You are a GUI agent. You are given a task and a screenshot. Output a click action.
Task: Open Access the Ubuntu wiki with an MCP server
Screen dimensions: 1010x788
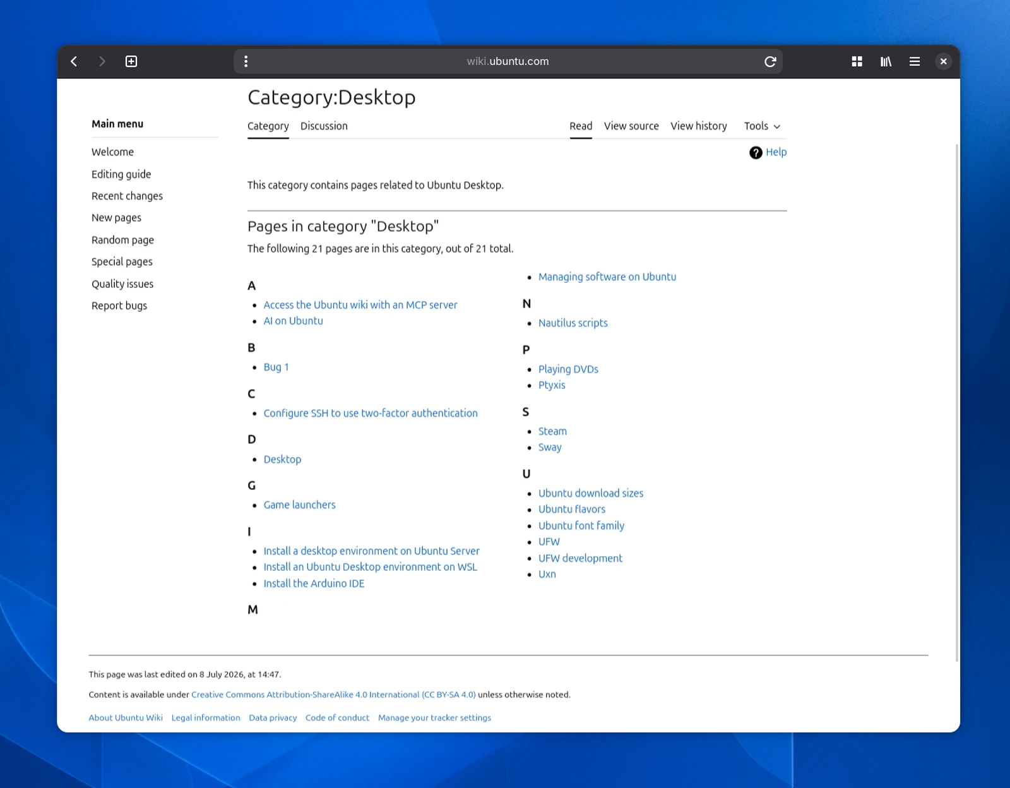[360, 305]
